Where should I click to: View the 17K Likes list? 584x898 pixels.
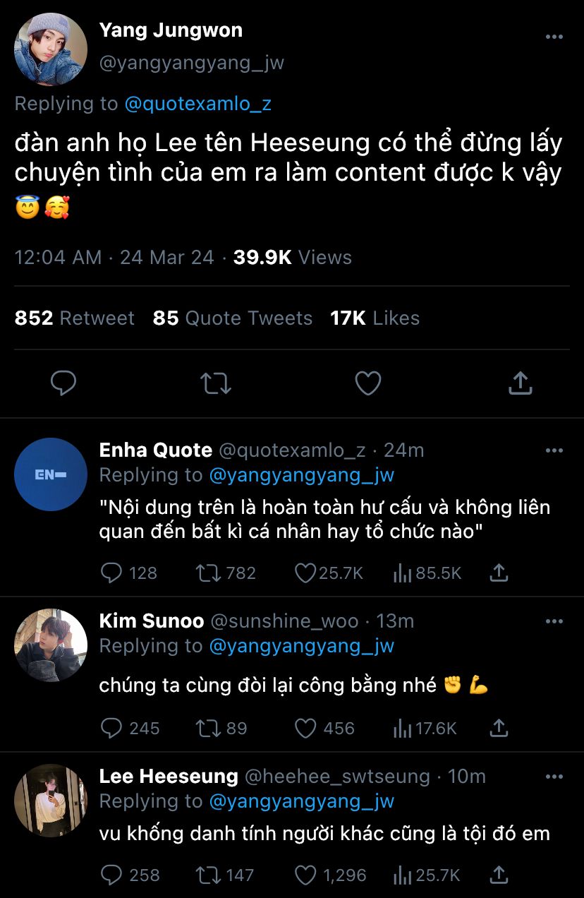coord(375,318)
